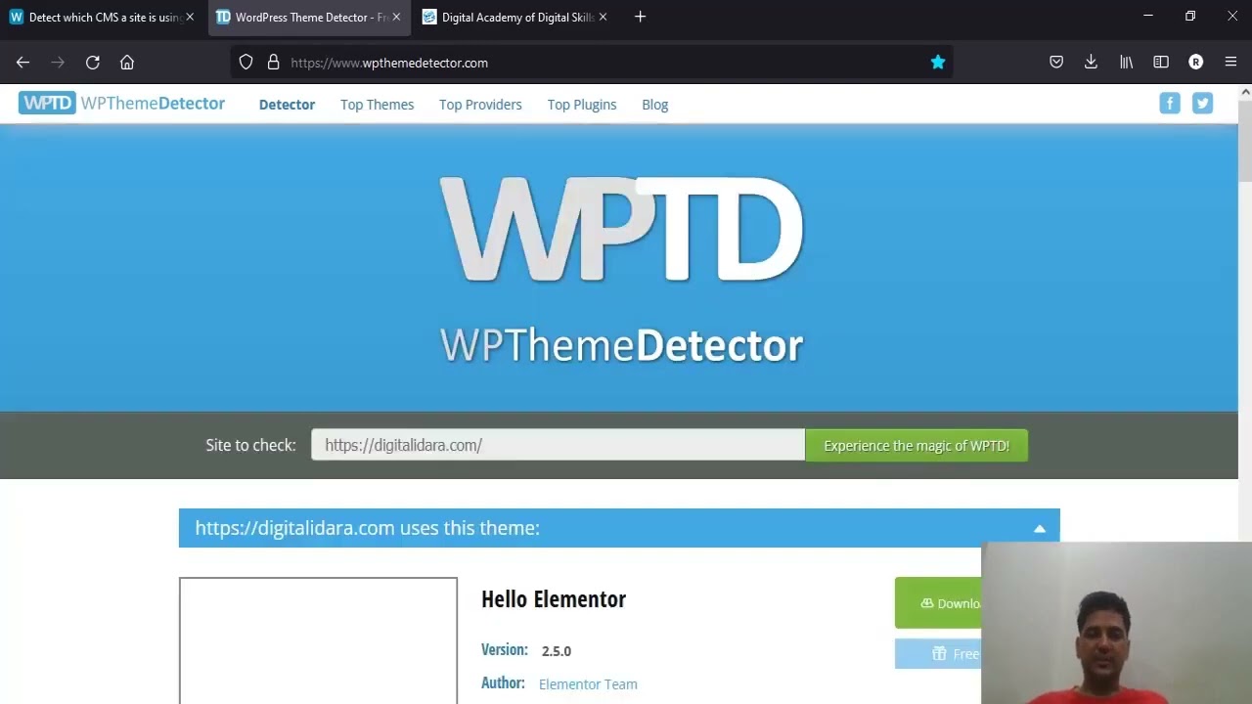This screenshot has height=704, width=1252.
Task: Open the Blog page
Action: tap(655, 105)
